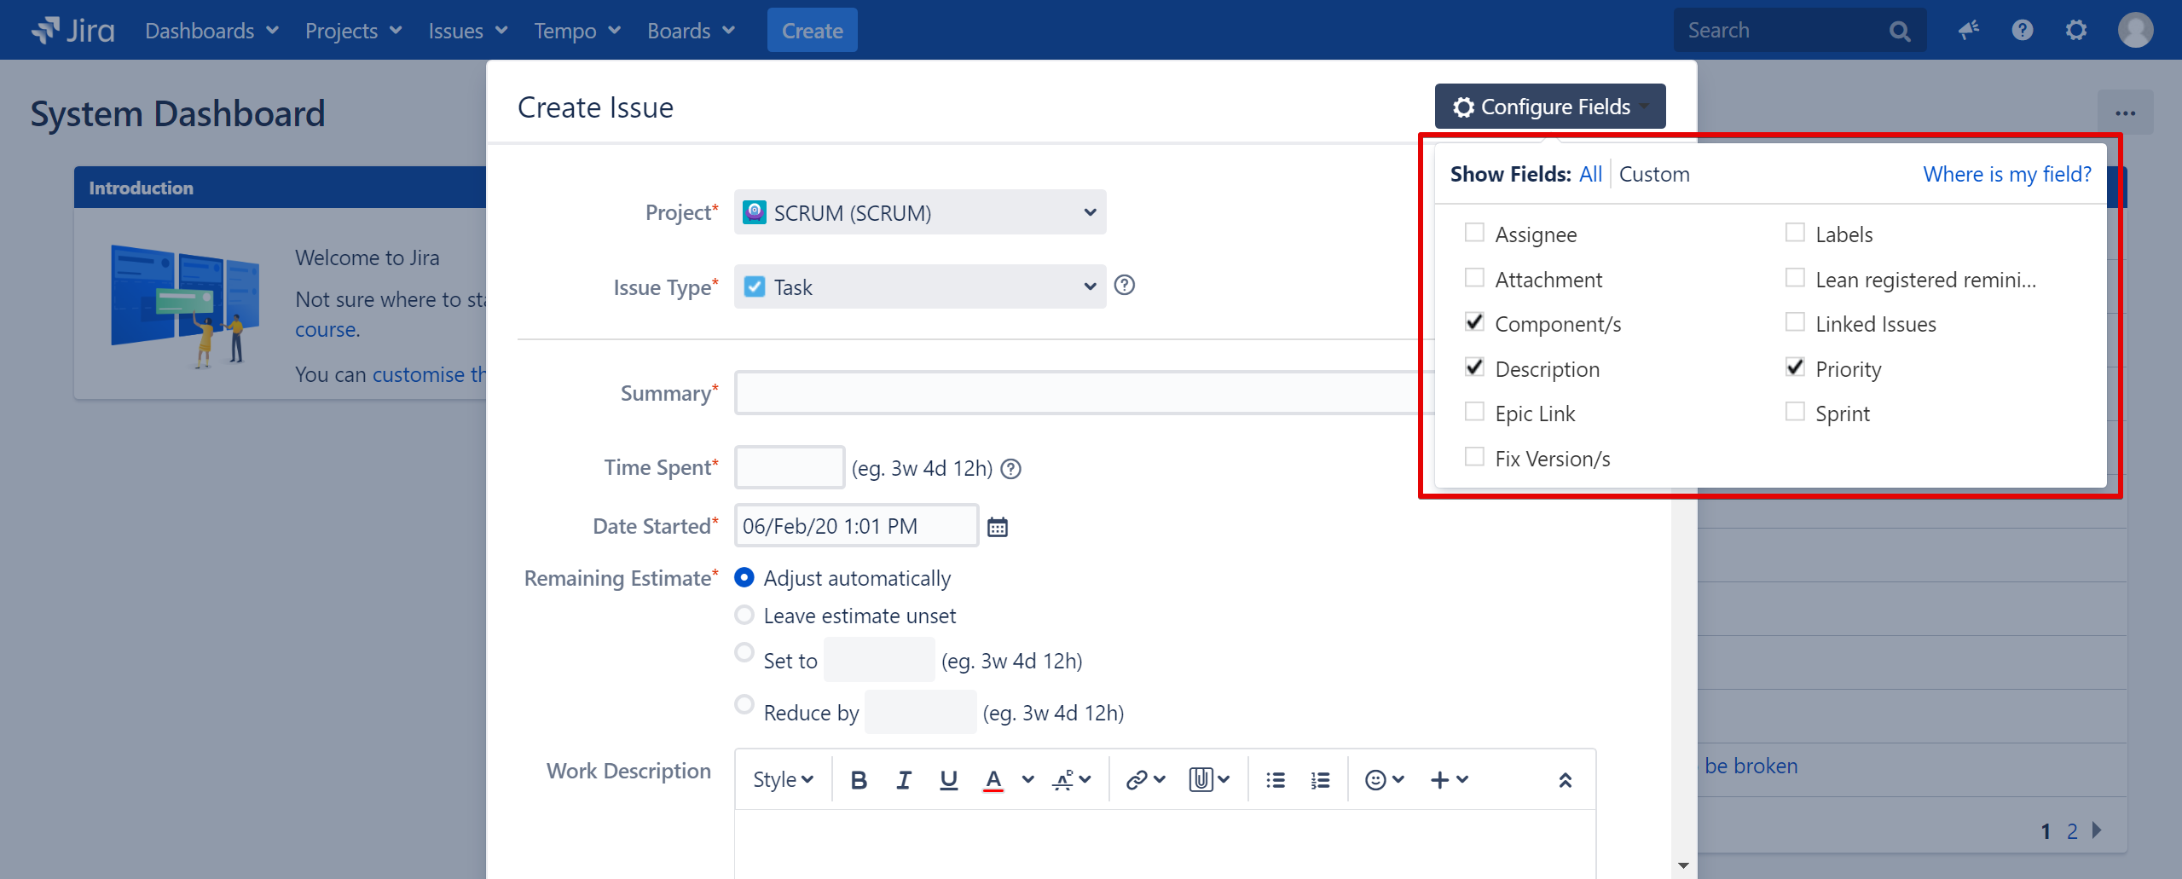Apply text color in editor toolbar
The height and width of the screenshot is (879, 2182).
tap(993, 780)
